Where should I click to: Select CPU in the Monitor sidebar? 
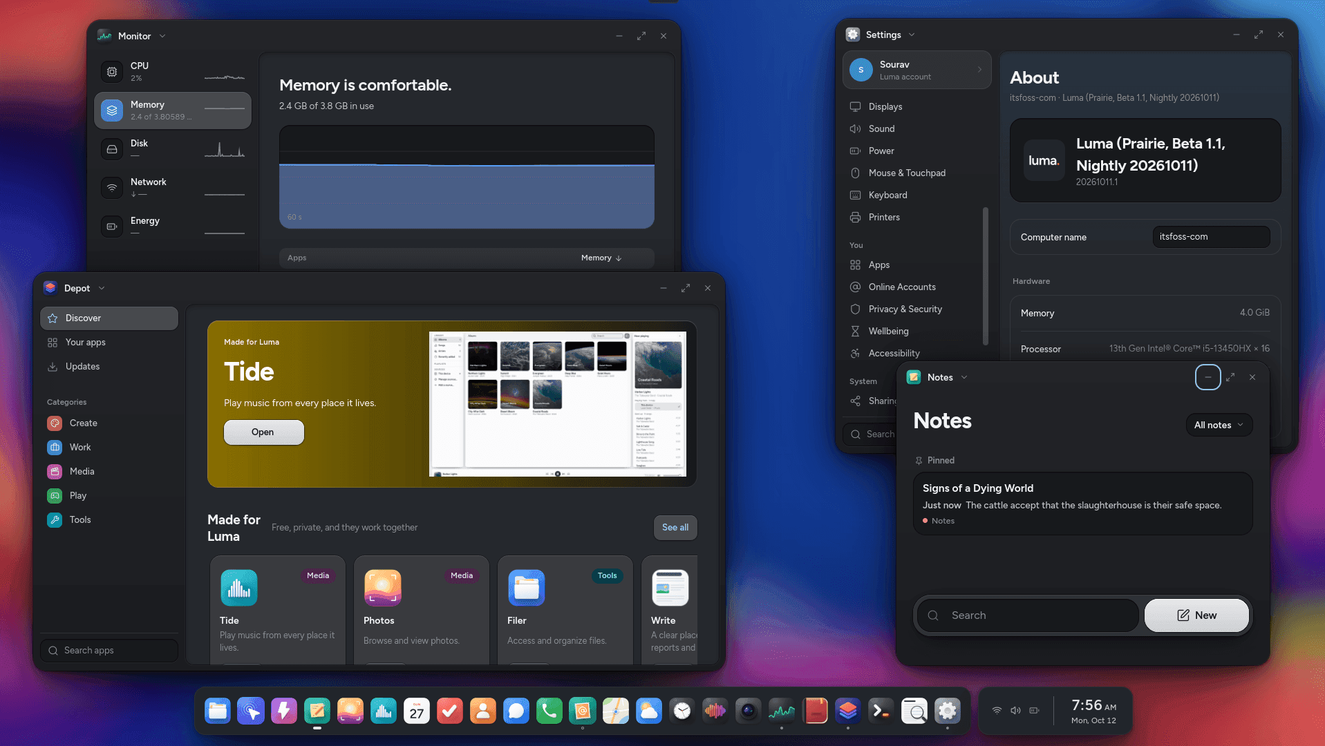tap(173, 71)
